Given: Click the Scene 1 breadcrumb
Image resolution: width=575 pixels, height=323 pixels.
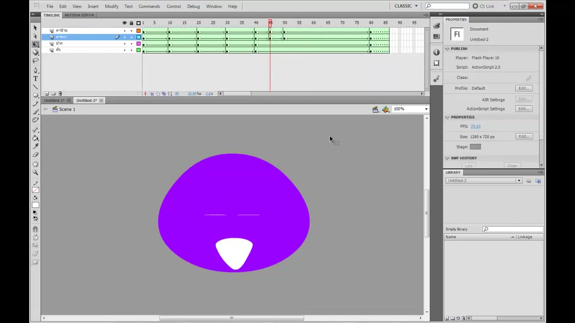Looking at the screenshot, I should pyautogui.click(x=67, y=109).
